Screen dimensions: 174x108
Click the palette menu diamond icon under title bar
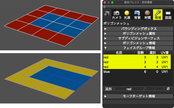point(104,7)
